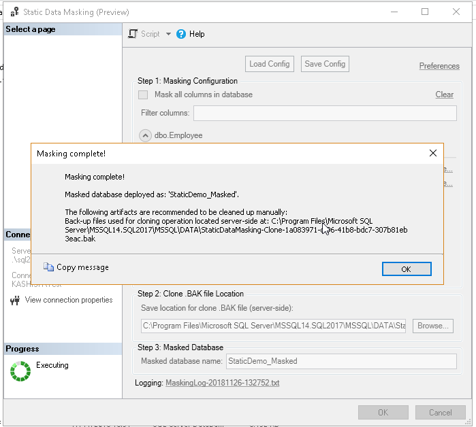Toggle Mask all columns in database
The image size is (476, 427).
143,95
